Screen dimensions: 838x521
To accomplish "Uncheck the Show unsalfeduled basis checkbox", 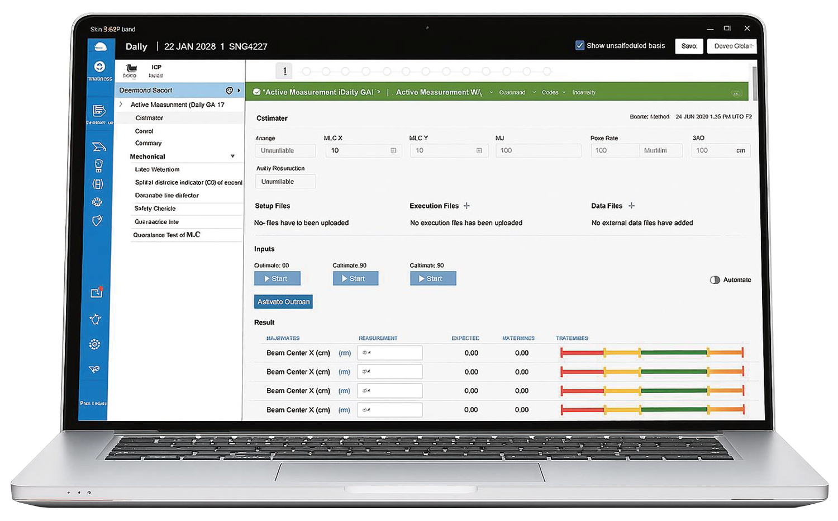I will 580,45.
